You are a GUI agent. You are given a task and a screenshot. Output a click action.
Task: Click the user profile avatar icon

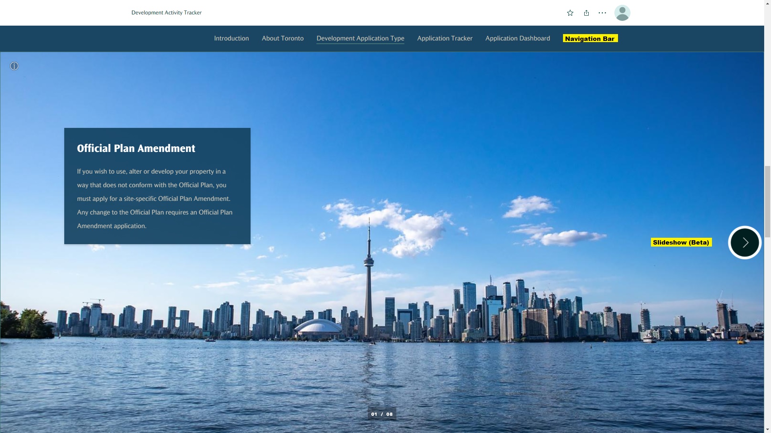coord(622,13)
